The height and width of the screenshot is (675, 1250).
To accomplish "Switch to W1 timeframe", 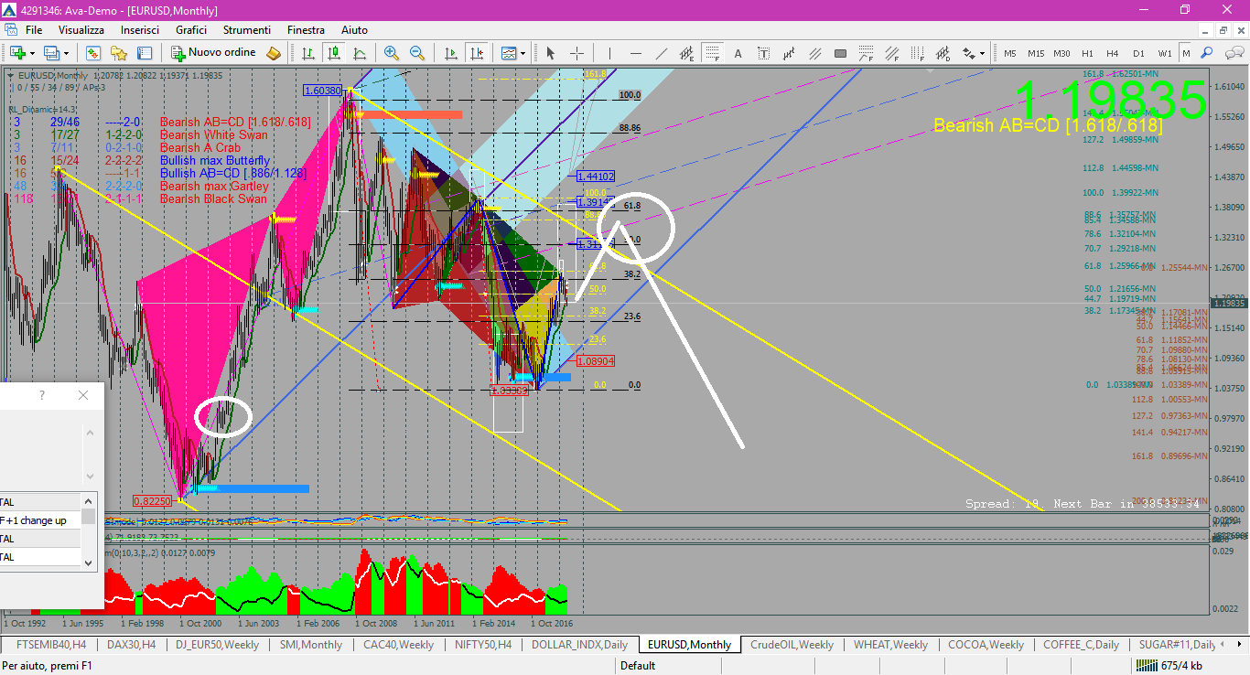I will [x=1164, y=53].
